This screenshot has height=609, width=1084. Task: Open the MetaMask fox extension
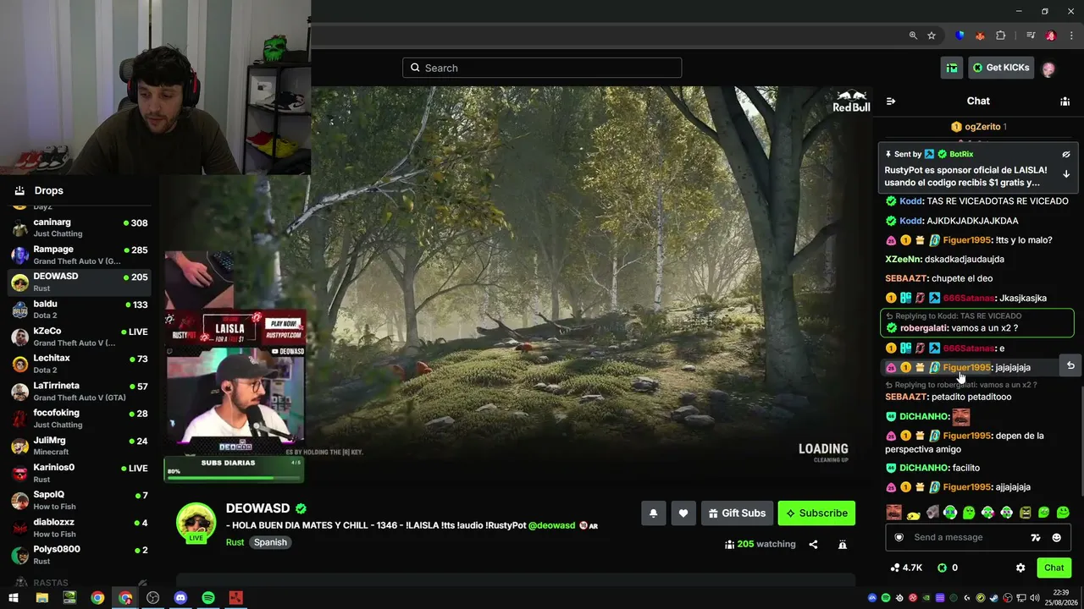point(980,36)
